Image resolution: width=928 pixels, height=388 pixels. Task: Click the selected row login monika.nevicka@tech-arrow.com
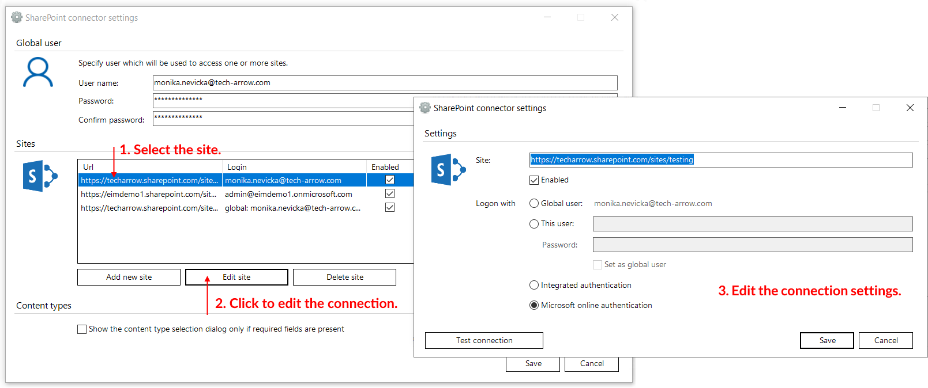point(283,180)
